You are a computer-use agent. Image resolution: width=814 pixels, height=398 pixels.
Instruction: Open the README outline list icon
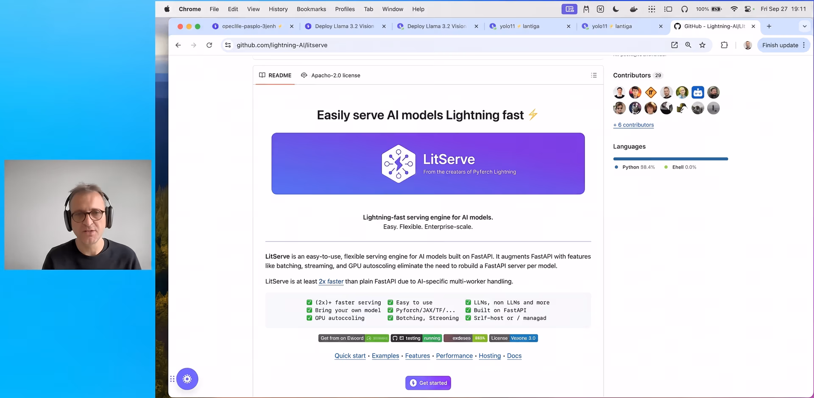[x=594, y=75]
